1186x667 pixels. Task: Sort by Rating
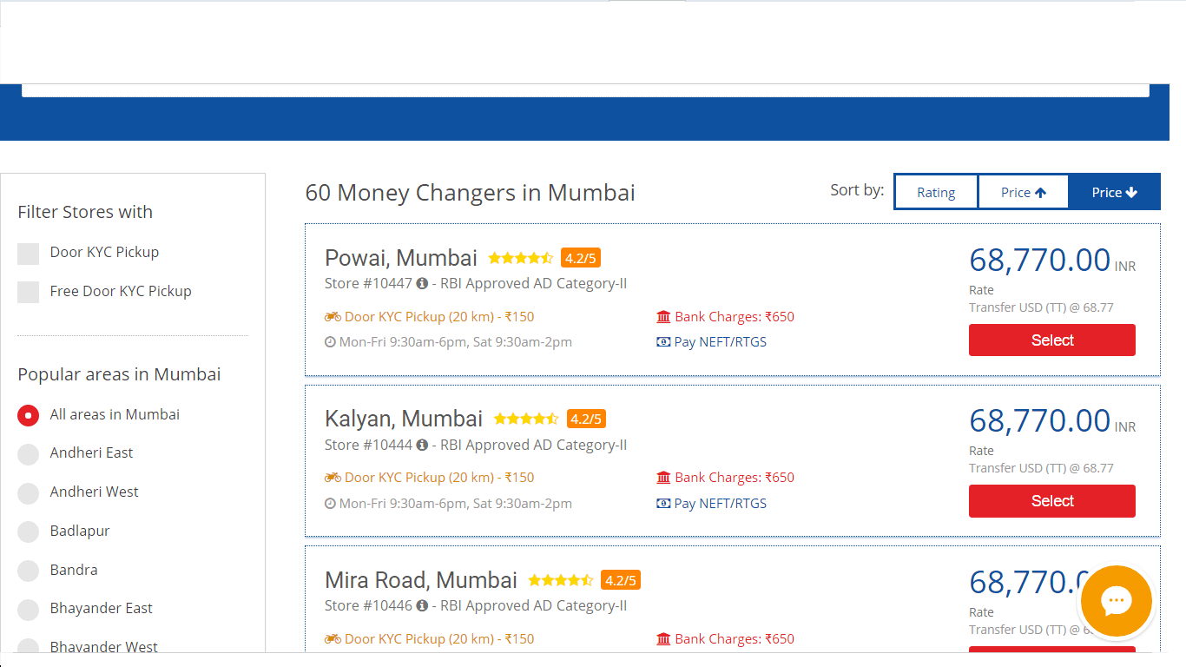[x=936, y=193]
